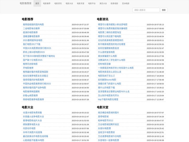
Task: Open link 绑架爆笑电影大全
Action: [x=31, y=124]
